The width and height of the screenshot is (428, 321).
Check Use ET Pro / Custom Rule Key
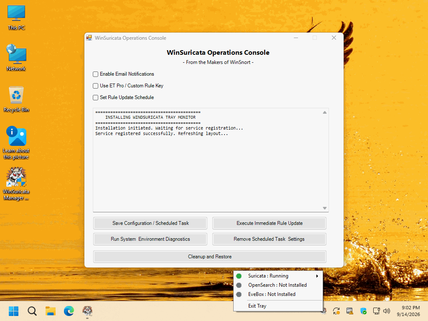[96, 86]
